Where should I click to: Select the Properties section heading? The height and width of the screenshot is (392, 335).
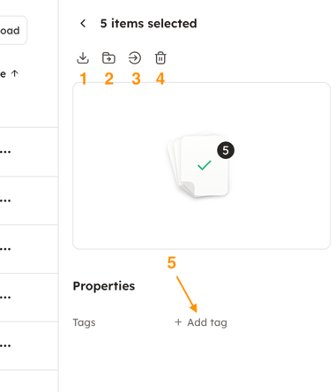click(104, 286)
